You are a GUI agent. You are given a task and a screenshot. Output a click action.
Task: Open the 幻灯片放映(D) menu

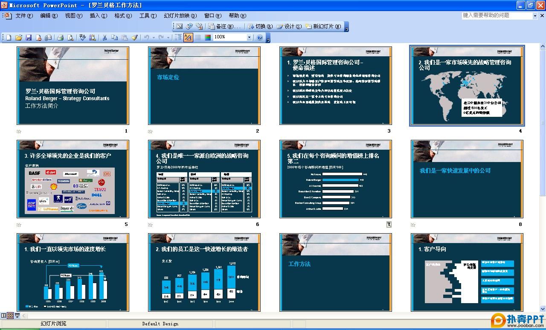[180, 16]
